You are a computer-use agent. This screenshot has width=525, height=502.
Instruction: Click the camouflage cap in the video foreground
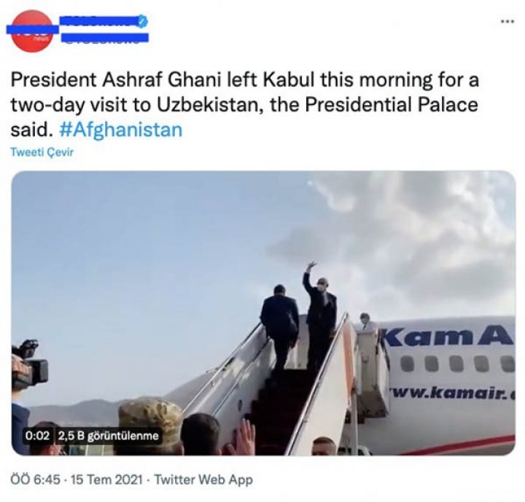pyautogui.click(x=150, y=419)
